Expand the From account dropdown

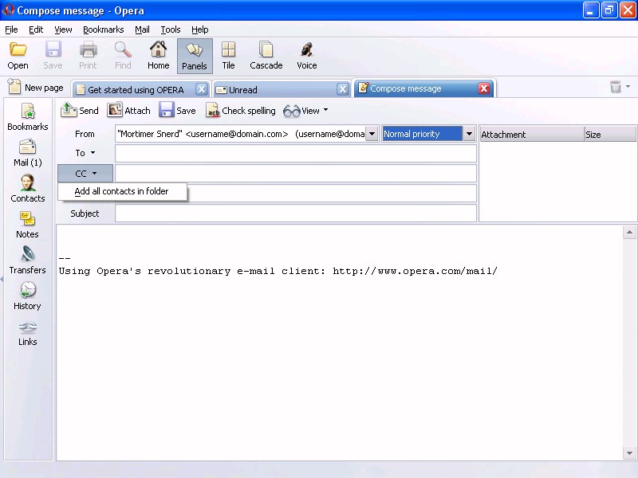(x=372, y=134)
